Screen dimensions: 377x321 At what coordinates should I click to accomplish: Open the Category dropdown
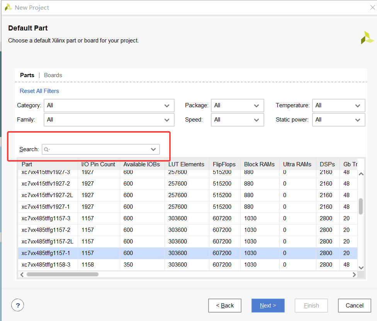tap(109, 105)
